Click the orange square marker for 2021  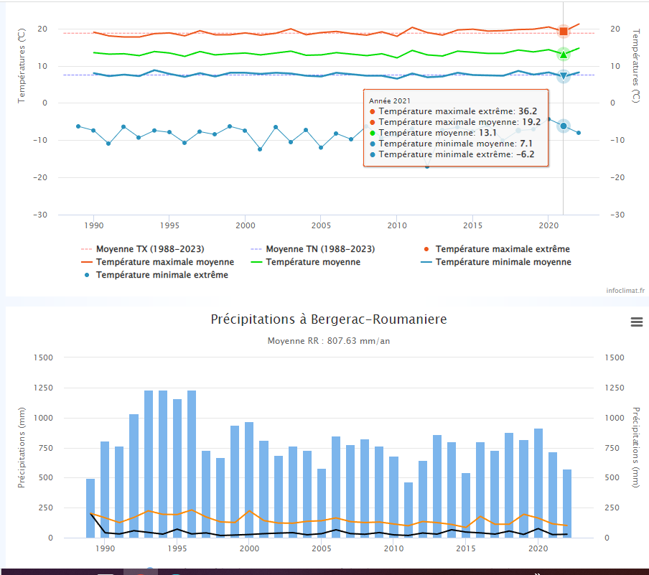pos(564,32)
